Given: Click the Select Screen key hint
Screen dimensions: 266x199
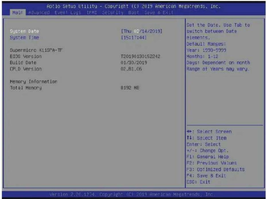Looking at the screenshot, I should coord(209,132).
